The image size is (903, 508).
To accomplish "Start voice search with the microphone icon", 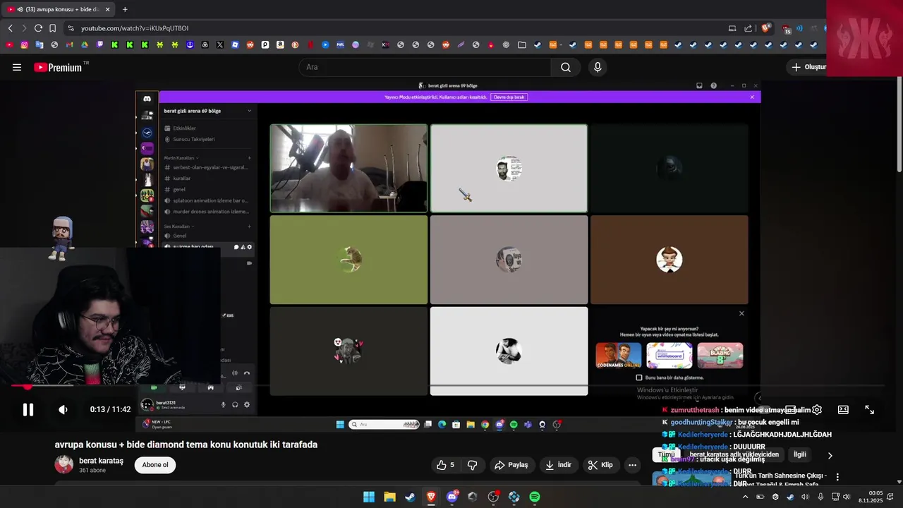I will [x=598, y=67].
